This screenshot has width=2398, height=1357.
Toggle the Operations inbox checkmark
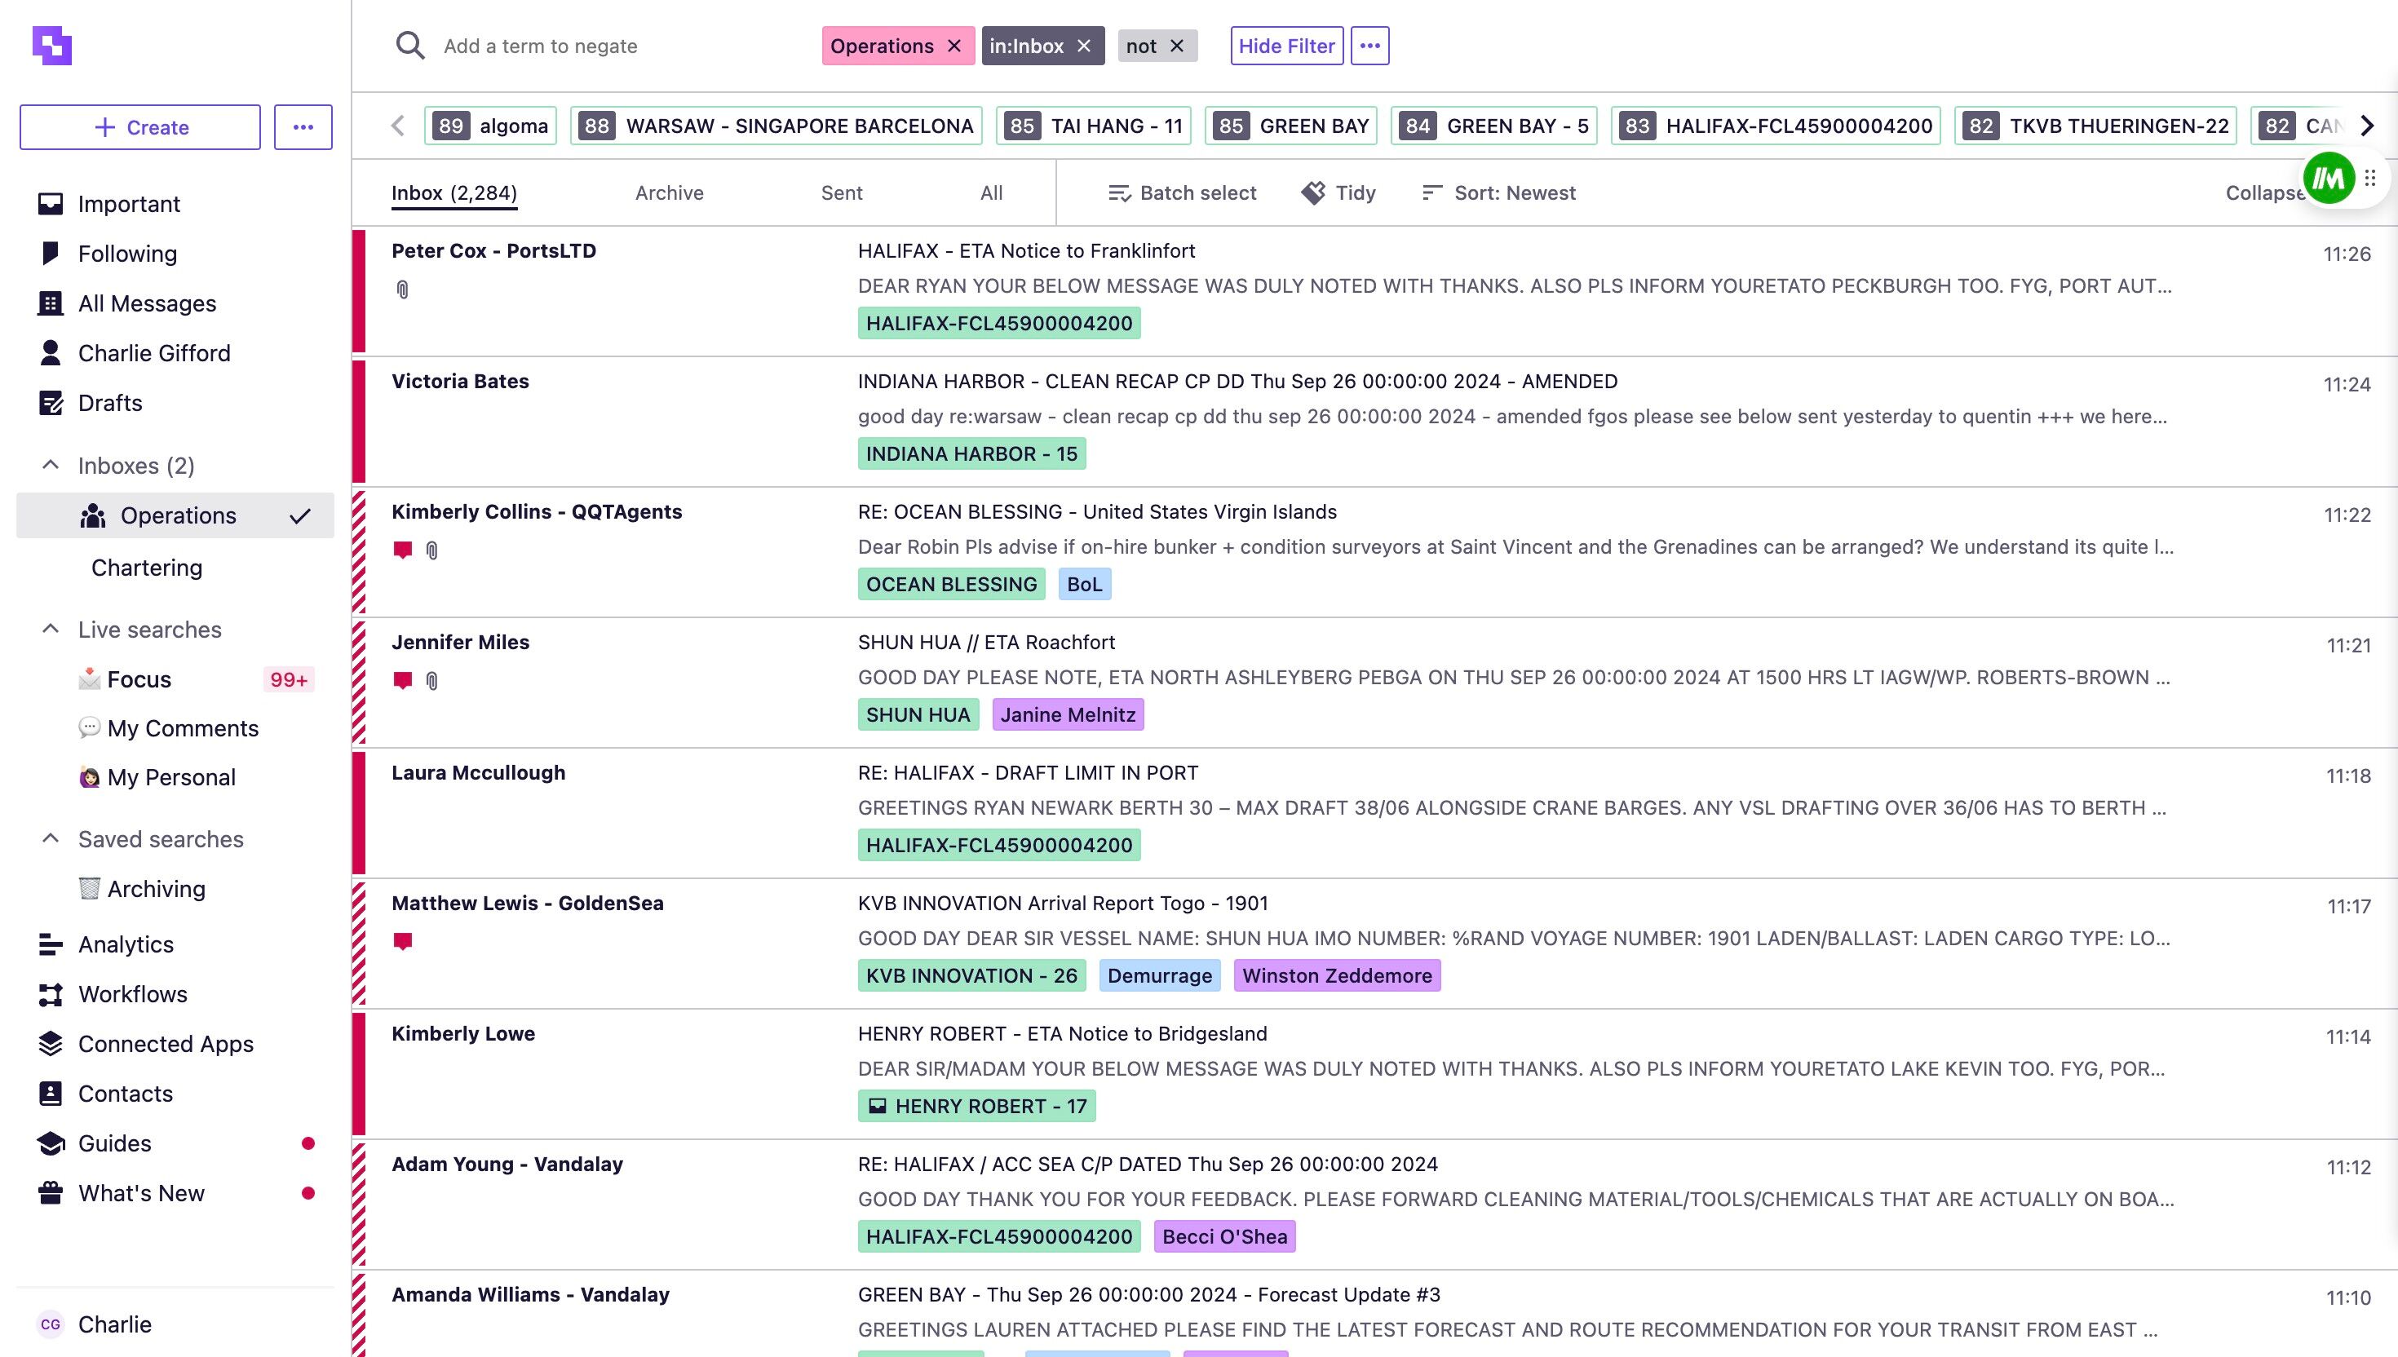pos(300,516)
